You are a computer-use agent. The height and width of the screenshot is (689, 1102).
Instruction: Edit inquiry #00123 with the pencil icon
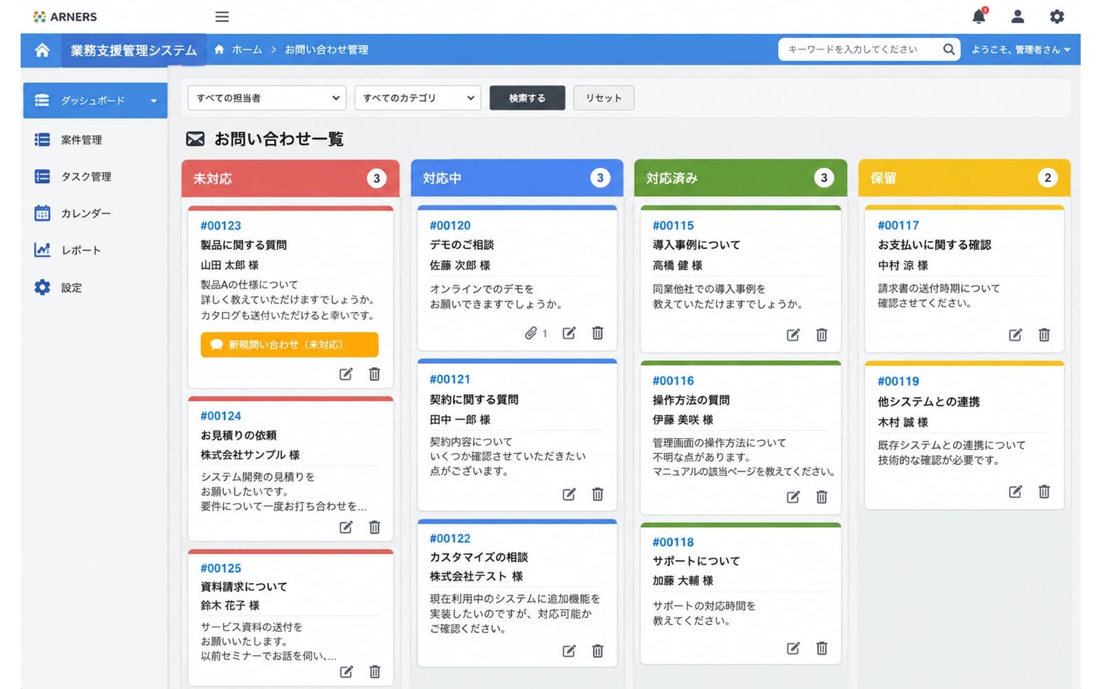(x=346, y=374)
